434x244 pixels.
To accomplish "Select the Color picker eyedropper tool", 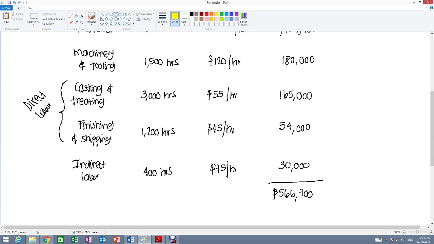I will coord(76,22).
